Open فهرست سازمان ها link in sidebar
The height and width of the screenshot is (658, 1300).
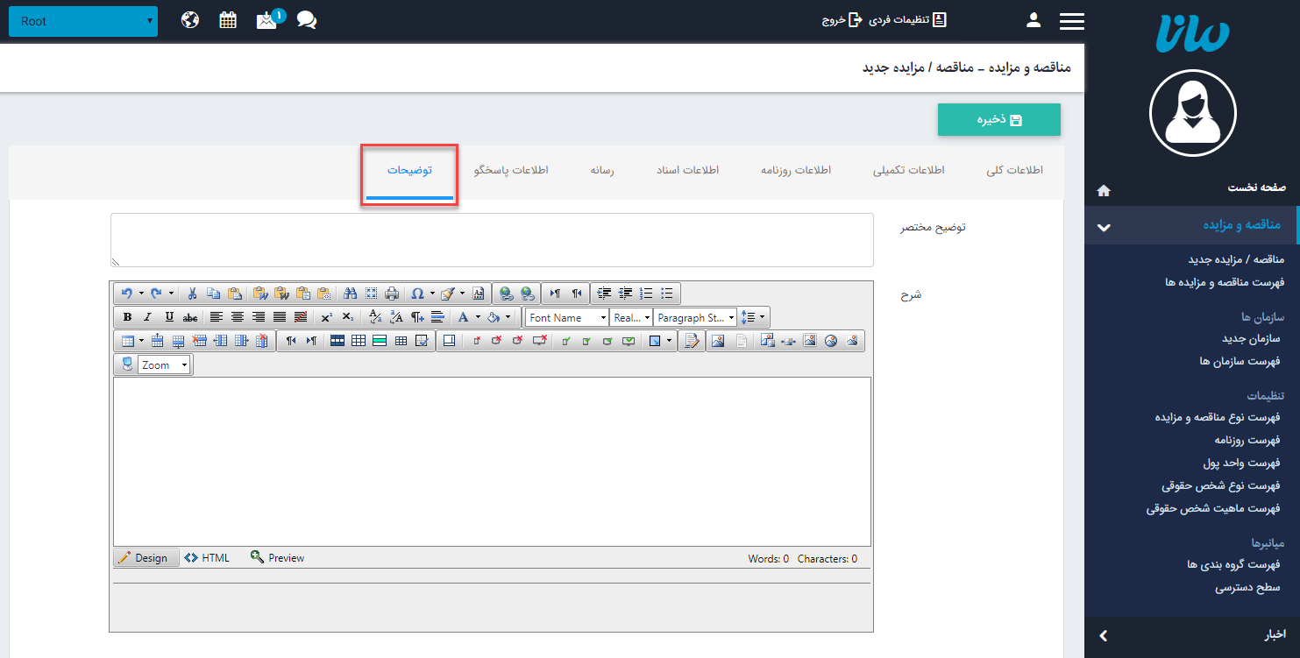click(x=1240, y=361)
